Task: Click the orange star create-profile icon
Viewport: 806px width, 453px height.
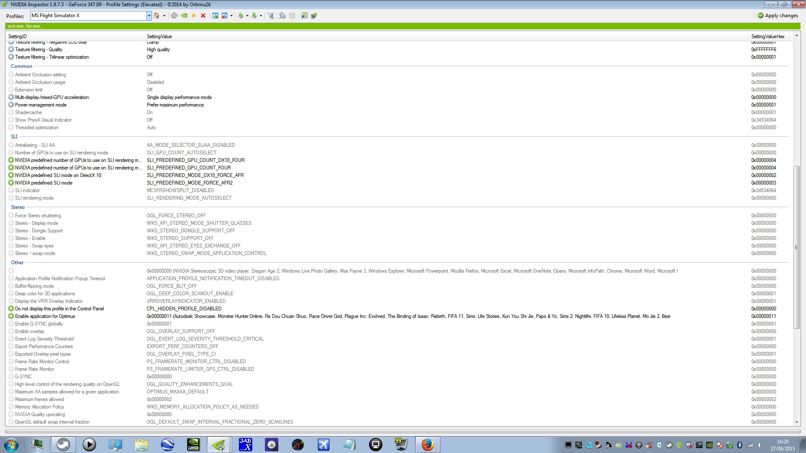Action: (x=194, y=16)
